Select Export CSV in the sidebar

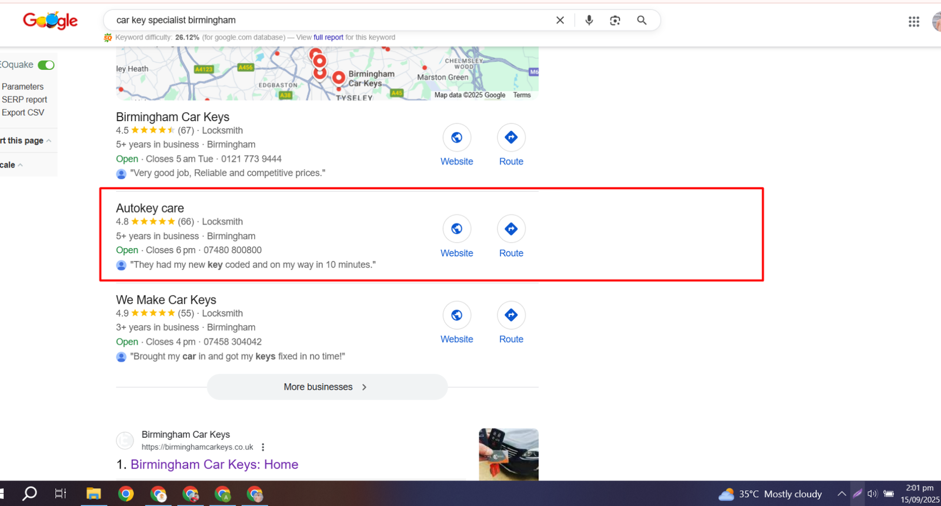coord(23,113)
